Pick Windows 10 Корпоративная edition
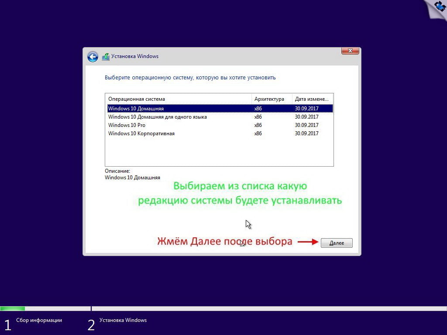 click(x=141, y=133)
